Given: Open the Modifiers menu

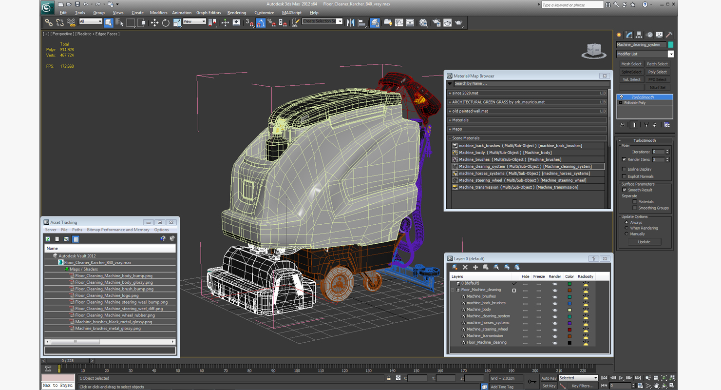Looking at the screenshot, I should tap(158, 13).
